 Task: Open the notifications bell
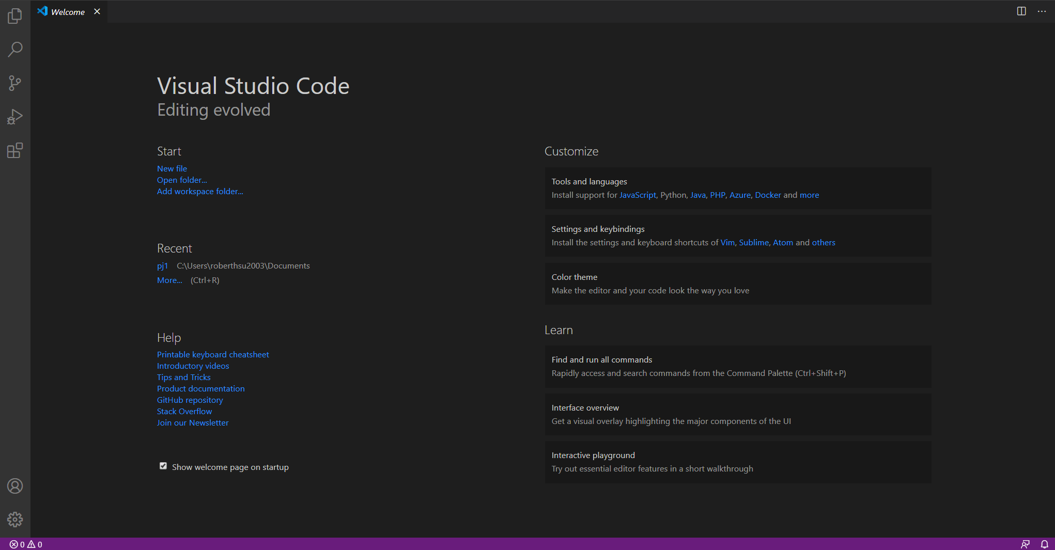click(x=1044, y=544)
